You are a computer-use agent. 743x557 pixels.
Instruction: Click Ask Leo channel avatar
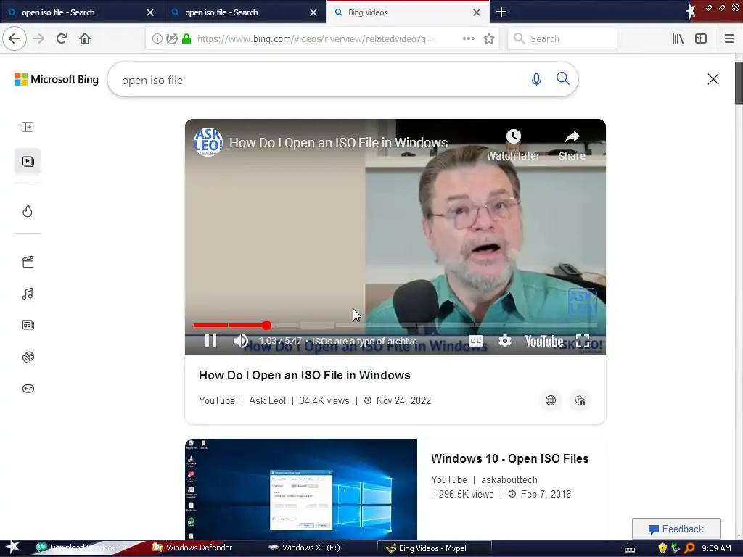(x=208, y=141)
